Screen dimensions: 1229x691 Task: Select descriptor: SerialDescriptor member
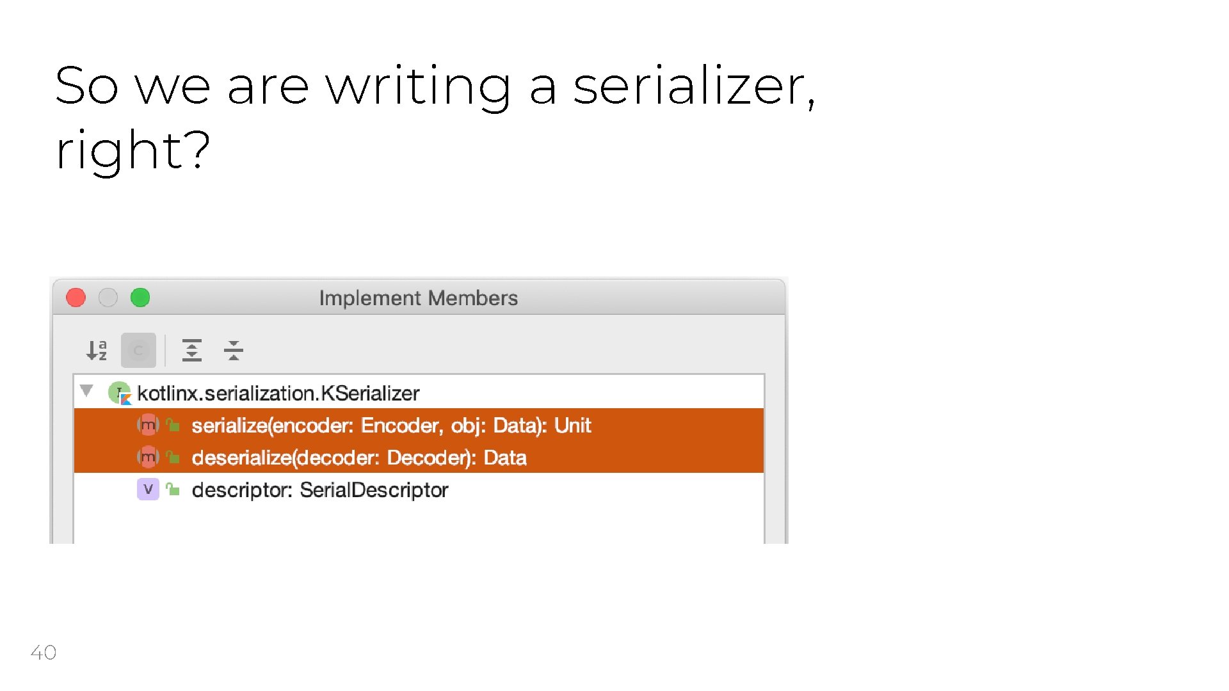[319, 490]
